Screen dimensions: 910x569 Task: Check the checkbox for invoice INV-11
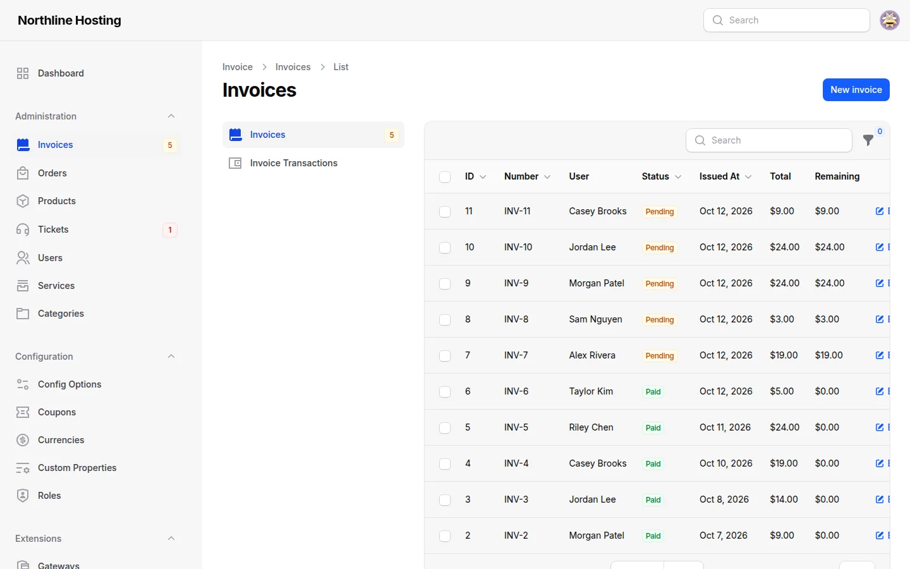click(445, 212)
